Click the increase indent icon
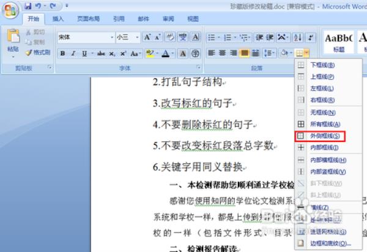367x252 pixels. 270,37
